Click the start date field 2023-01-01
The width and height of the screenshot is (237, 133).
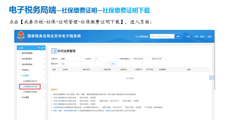coord(140,59)
